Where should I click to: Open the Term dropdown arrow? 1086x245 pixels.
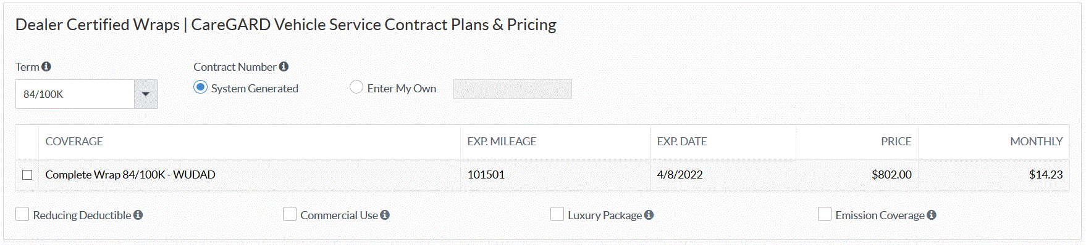coord(146,94)
